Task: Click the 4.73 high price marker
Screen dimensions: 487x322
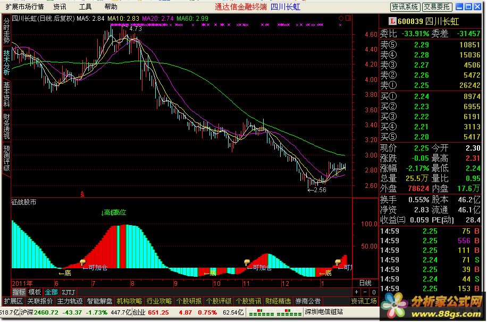Action: (x=135, y=29)
